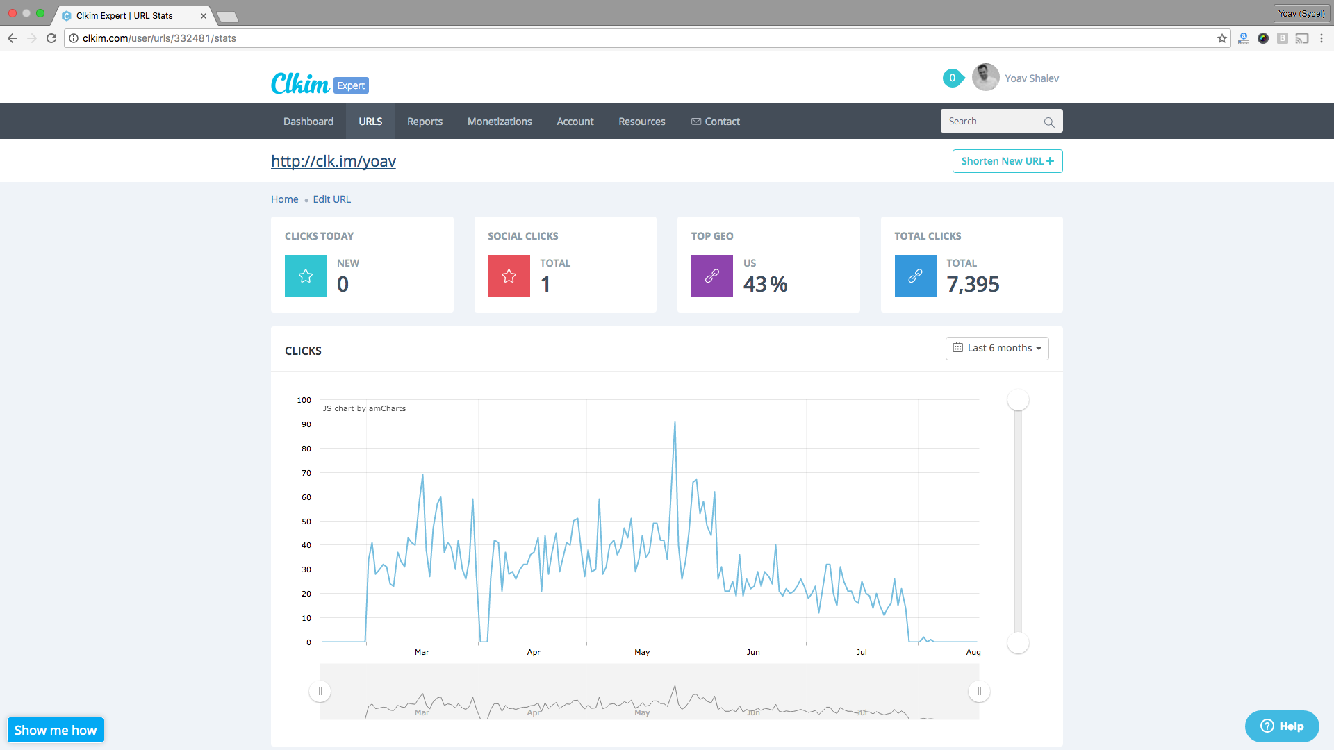Click Yoav Shalev profile avatar
Screen dimensions: 1334x750
[x=985, y=78]
